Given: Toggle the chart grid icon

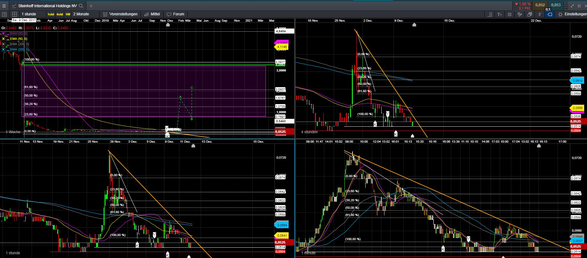Looking at the screenshot, I should tap(510, 14).
